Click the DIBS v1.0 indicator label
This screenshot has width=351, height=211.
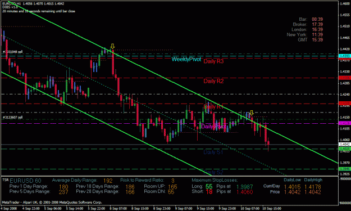coord(10,7)
